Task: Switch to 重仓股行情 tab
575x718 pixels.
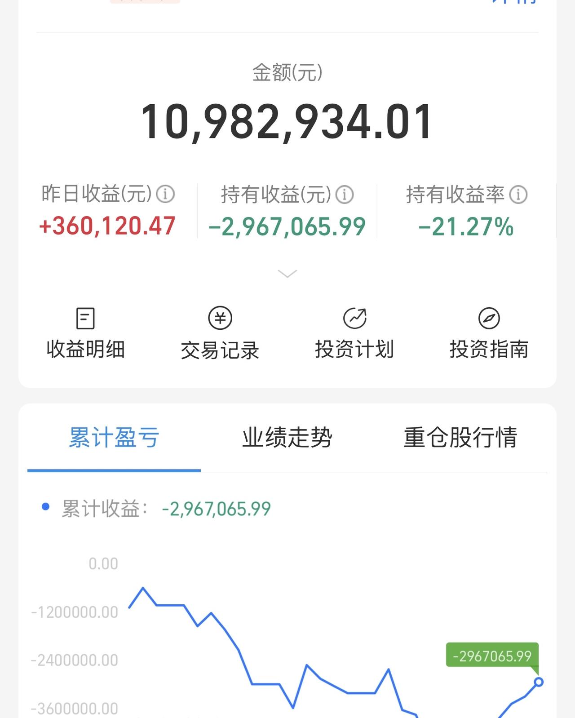Action: [x=460, y=437]
